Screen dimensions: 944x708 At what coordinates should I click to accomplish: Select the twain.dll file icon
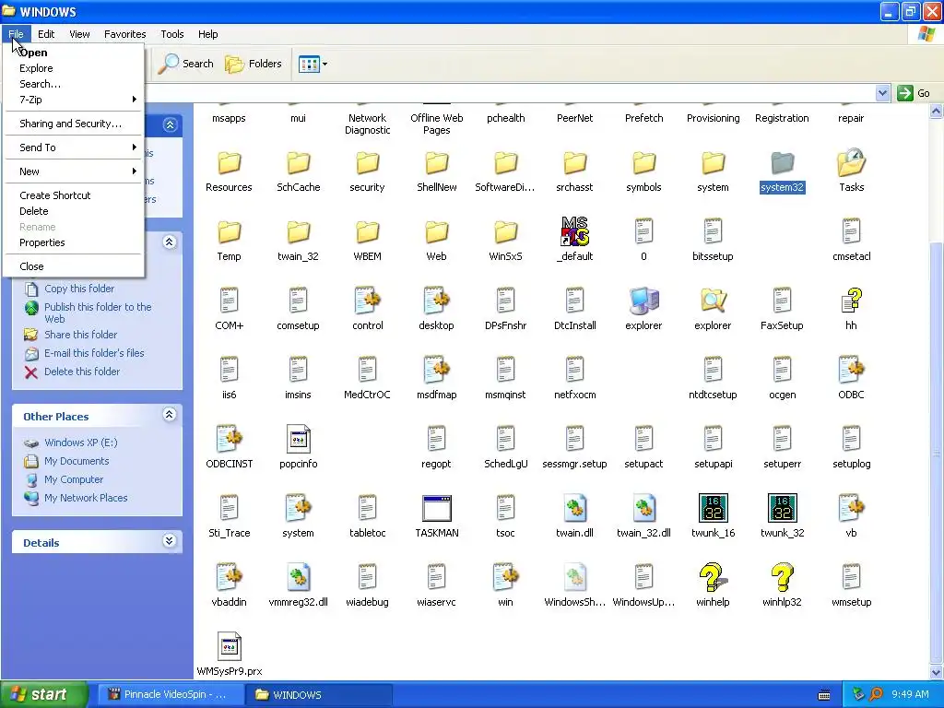575,508
